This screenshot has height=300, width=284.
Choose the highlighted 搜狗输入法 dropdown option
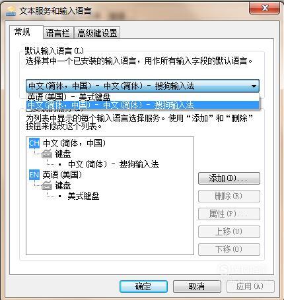coord(143,105)
